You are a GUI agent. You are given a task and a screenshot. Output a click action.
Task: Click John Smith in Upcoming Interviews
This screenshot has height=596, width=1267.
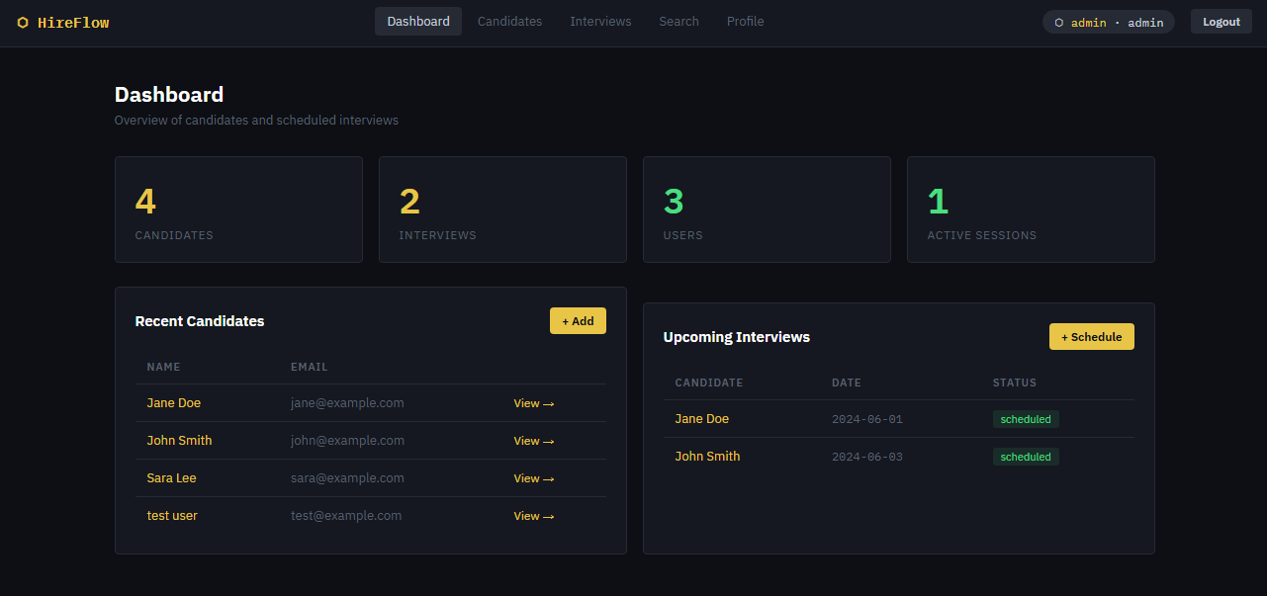(707, 457)
